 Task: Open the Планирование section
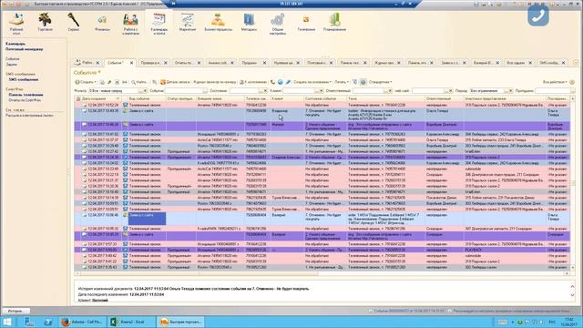(x=334, y=22)
